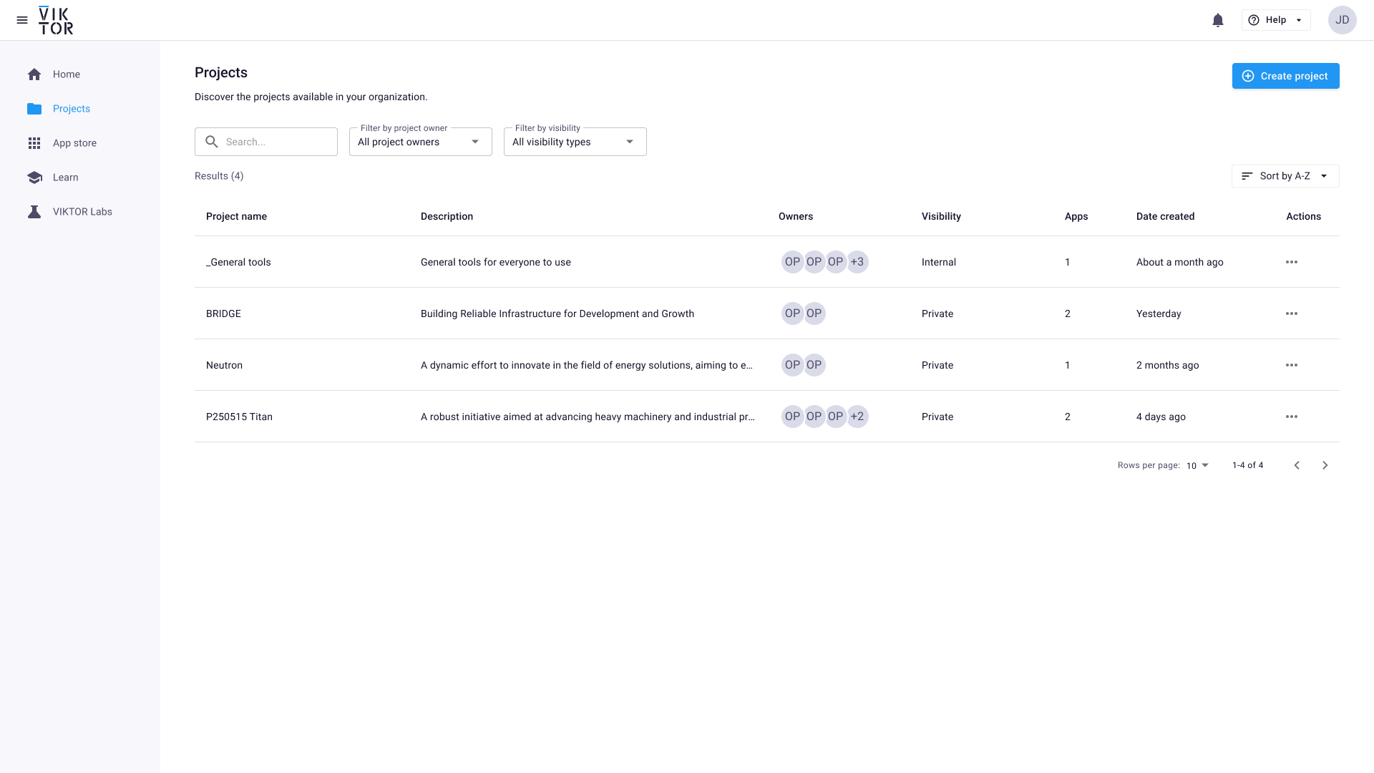Open the JD user avatar menu
This screenshot has width=1374, height=773.
point(1342,20)
